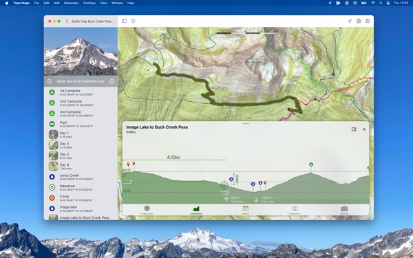Open the Window menu

[x=117, y=3]
